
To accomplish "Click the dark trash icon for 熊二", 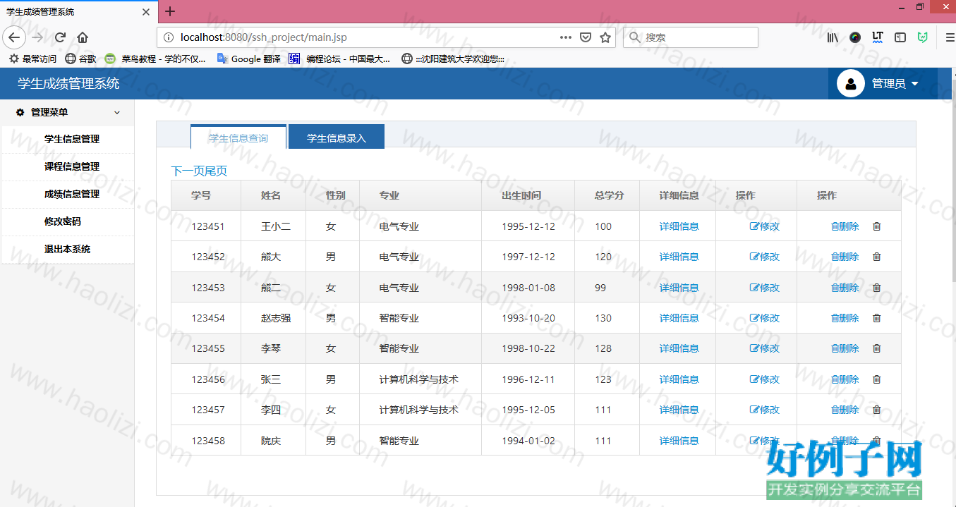I will pos(877,288).
